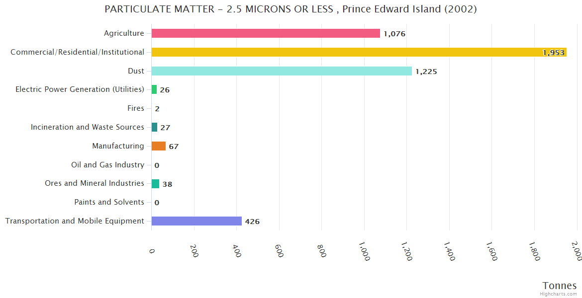This screenshot has width=582, height=298.
Task: Click the Fires category label
Action: (136, 108)
